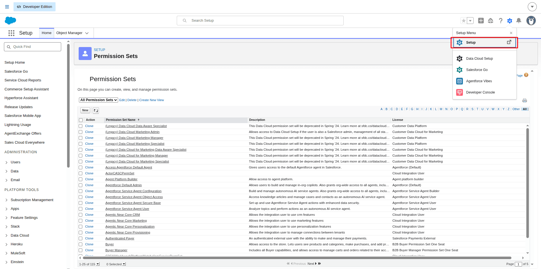Viewport: 541px width, 269px height.
Task: Open the Object Manager tab dropdown
Action: pos(87,33)
